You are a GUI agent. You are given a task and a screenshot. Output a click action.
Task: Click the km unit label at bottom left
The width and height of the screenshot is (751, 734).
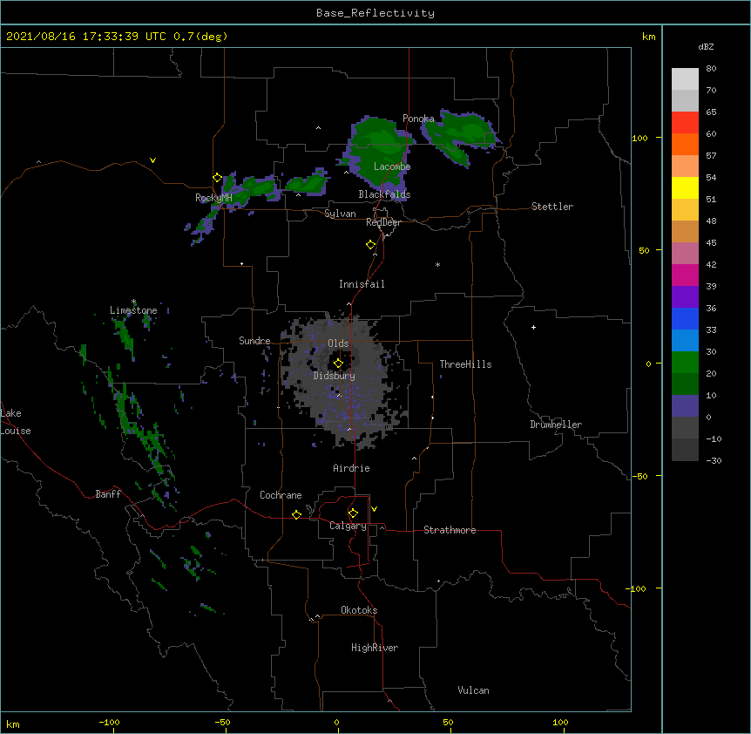point(13,724)
